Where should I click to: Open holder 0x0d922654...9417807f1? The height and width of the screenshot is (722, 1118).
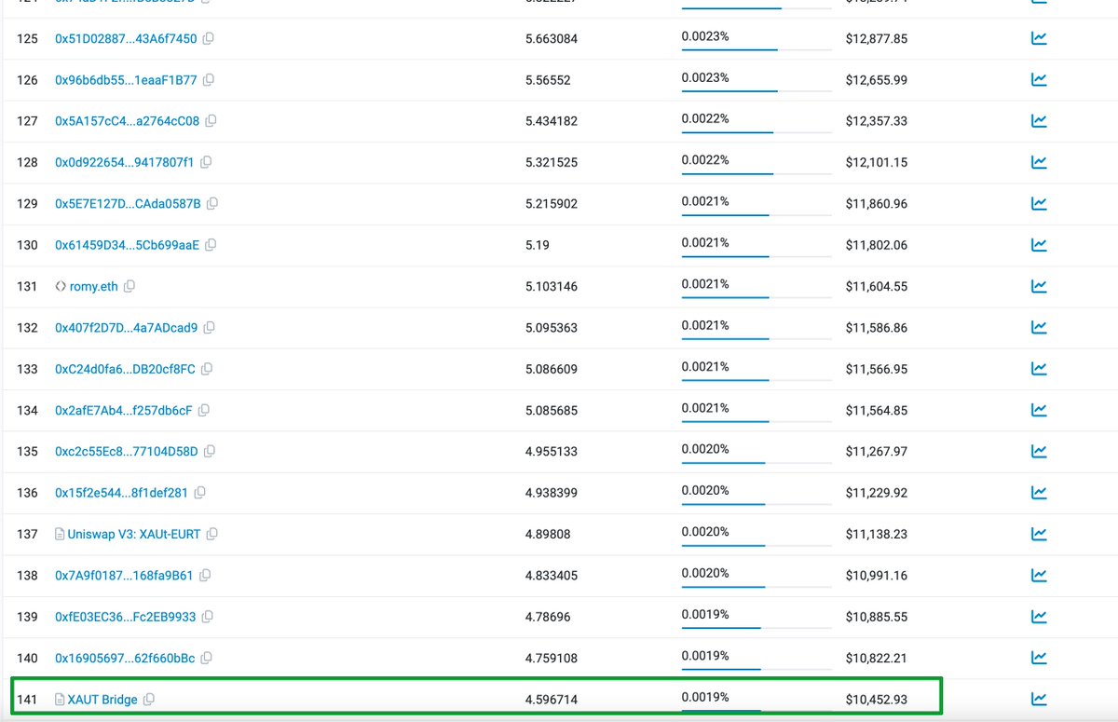coord(125,162)
